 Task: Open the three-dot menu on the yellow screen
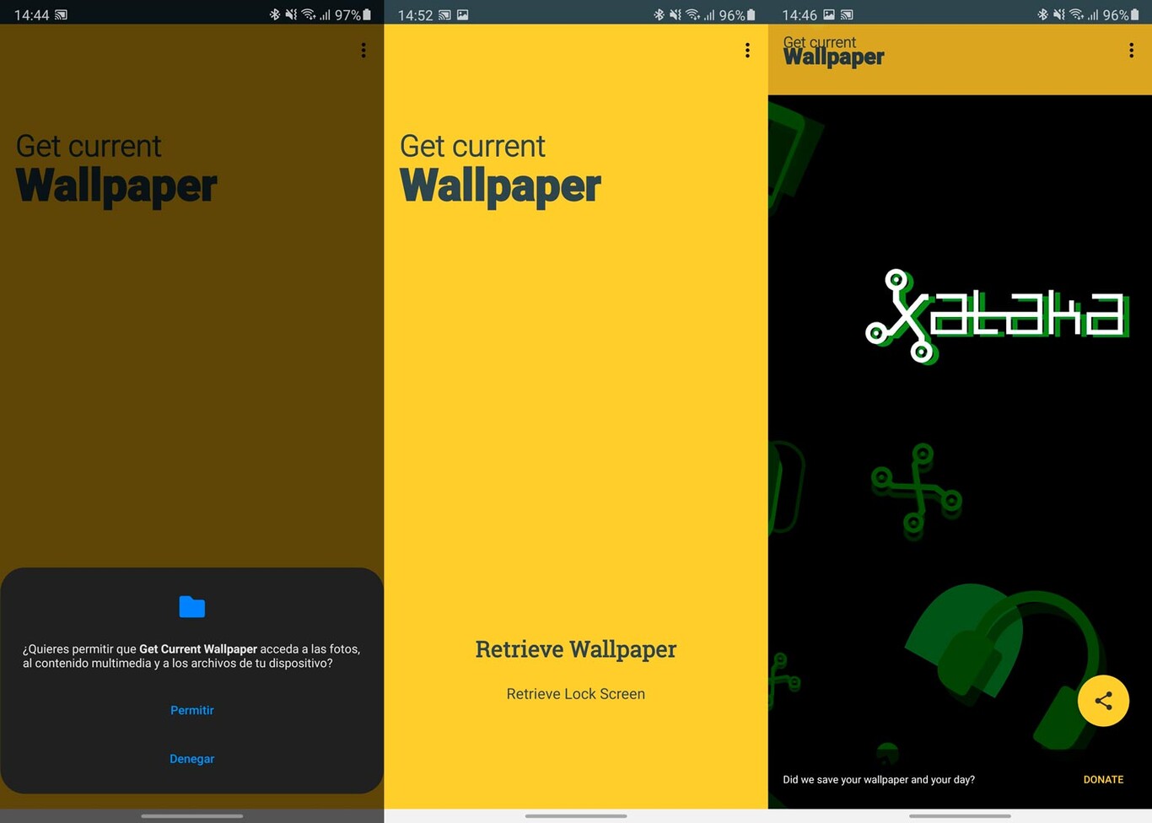(x=746, y=51)
